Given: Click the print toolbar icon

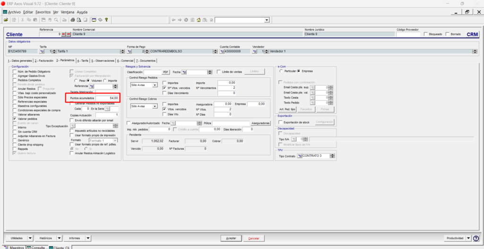Looking at the screenshot, I should coord(73,20).
